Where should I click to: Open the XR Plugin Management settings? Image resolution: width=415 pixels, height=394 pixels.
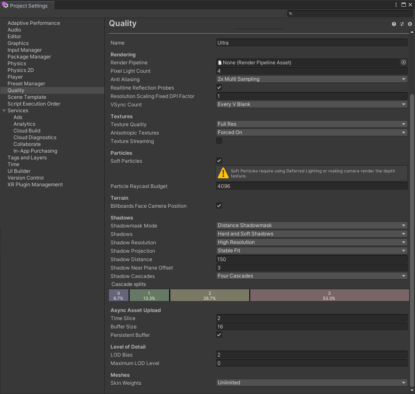tap(35, 184)
